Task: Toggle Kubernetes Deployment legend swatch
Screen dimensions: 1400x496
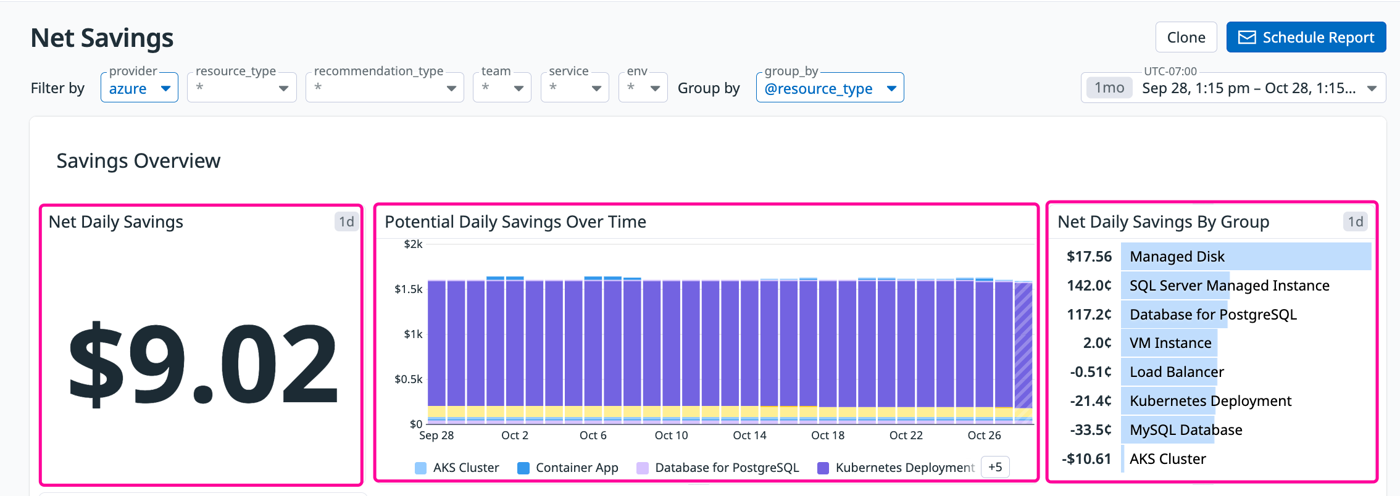Action: pyautogui.click(x=823, y=468)
